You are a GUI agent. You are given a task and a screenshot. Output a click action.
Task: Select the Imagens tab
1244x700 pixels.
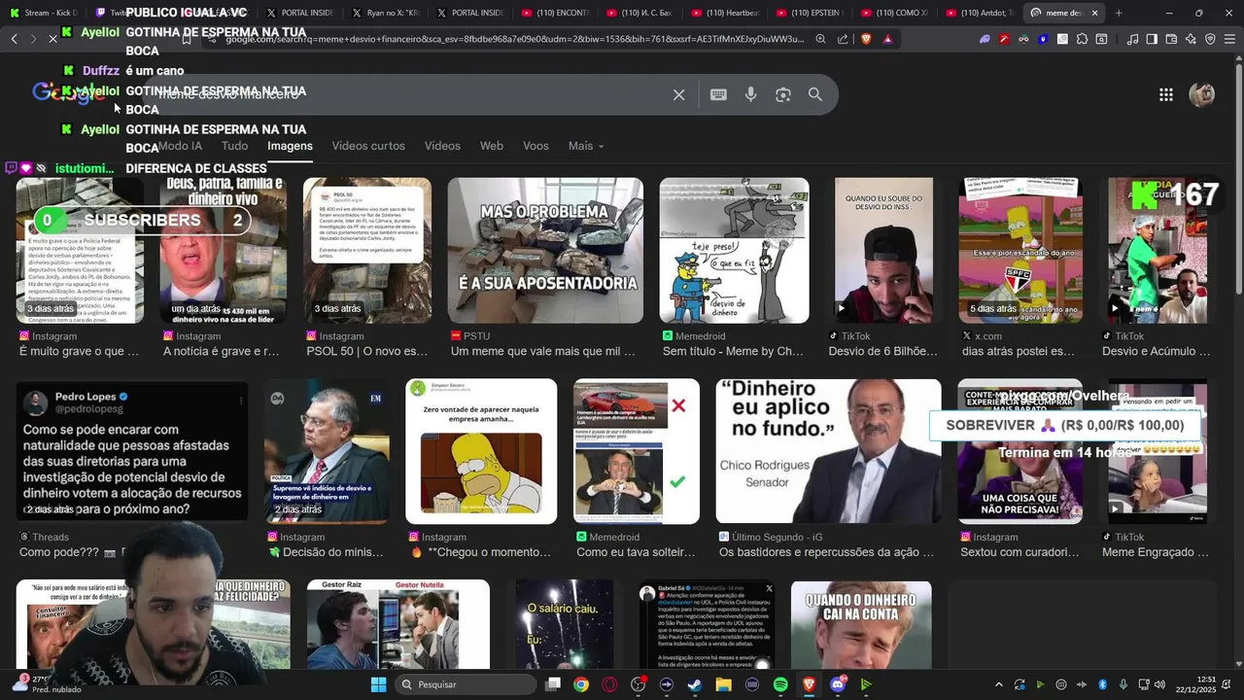(290, 146)
